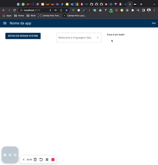Open the hamburger navigation menu
This screenshot has width=158, height=165.
pyautogui.click(x=5, y=23)
